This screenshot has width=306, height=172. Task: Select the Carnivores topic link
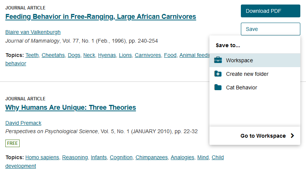point(148,55)
